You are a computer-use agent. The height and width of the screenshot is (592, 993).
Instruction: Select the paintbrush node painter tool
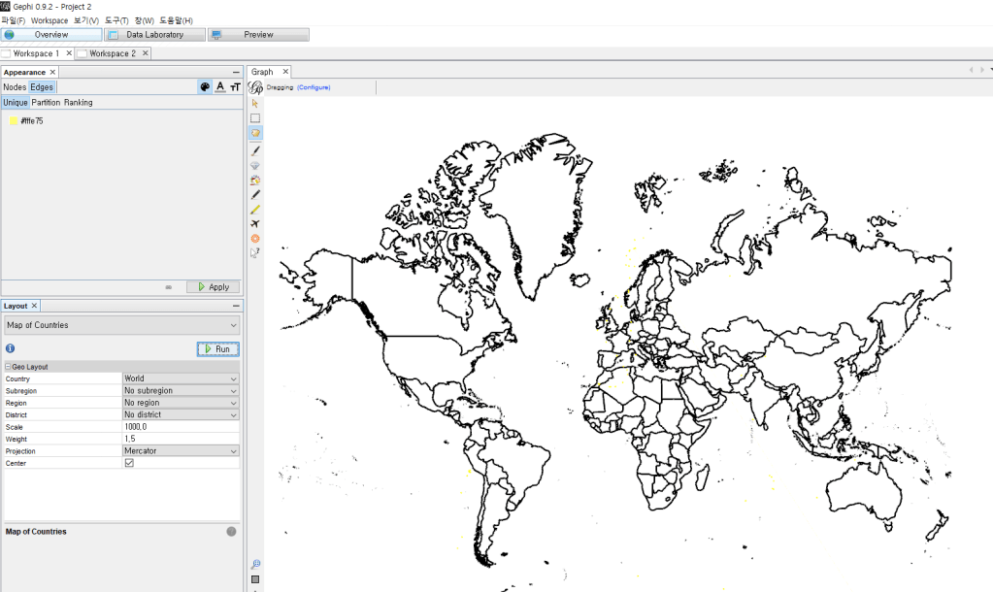pyautogui.click(x=255, y=150)
